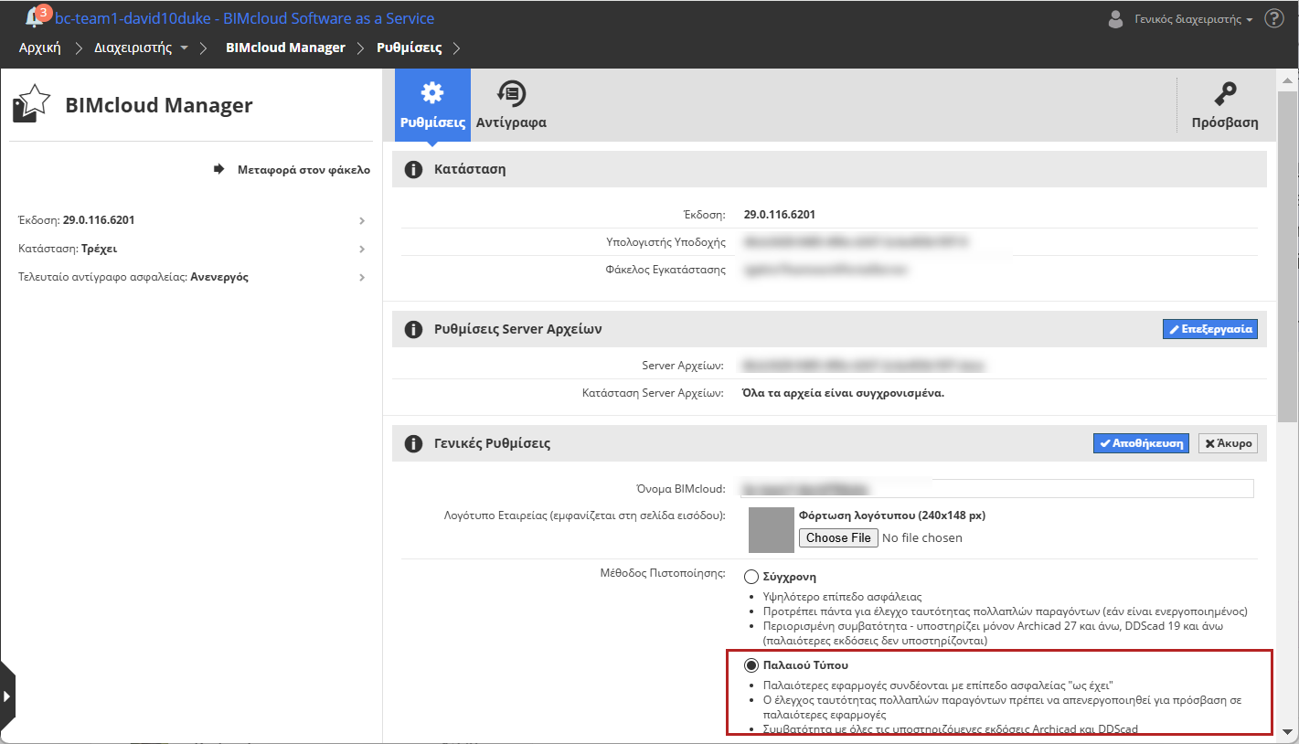The width and height of the screenshot is (1299, 744).
Task: Click the Ρυθμίσεις Server Αρχείων header text
Action: coord(518,329)
